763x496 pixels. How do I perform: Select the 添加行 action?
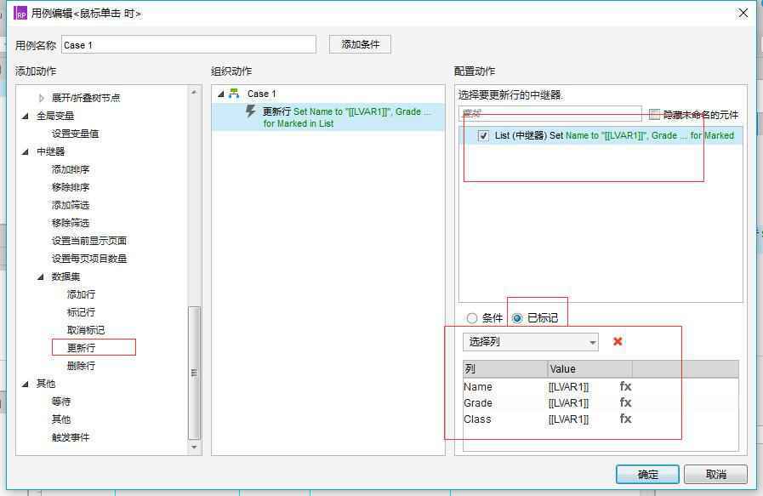pos(81,294)
